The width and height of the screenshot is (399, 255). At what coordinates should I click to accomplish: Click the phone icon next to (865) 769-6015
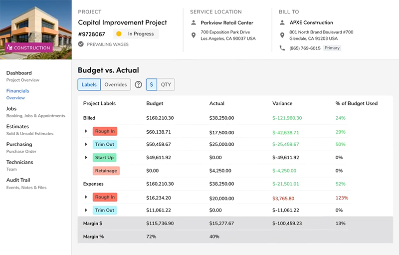(282, 48)
